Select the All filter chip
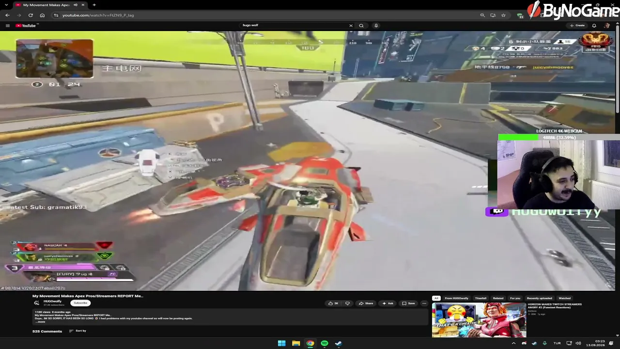Screen dimensions: 620x349 pyautogui.click(x=436, y=298)
